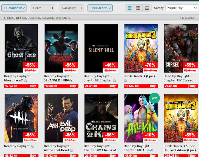Open Borderlands 3 (Epic) cover image

[x=141, y=48]
